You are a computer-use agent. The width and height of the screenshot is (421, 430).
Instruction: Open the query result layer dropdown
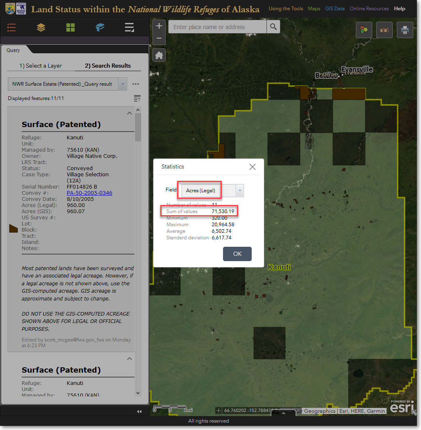pyautogui.click(x=122, y=84)
